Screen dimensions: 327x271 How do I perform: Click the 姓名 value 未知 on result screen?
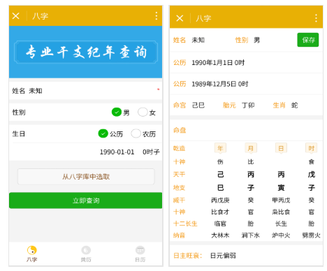coord(198,40)
